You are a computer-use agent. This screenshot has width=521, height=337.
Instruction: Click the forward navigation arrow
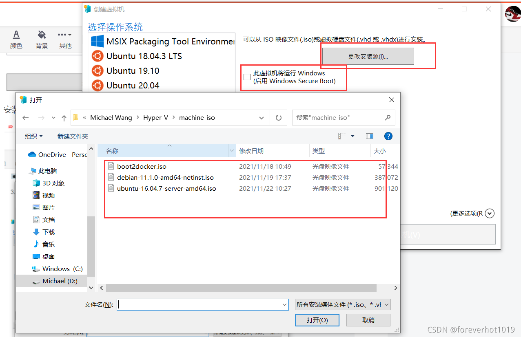tap(41, 118)
